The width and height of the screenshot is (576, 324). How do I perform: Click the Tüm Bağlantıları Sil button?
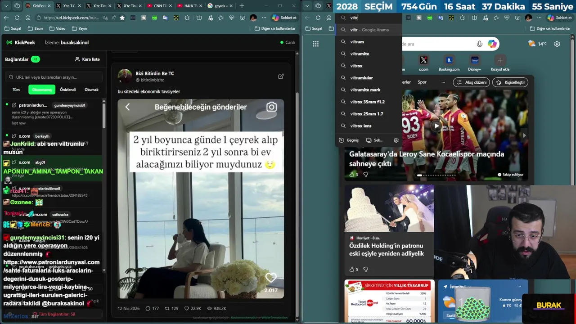tap(54, 314)
